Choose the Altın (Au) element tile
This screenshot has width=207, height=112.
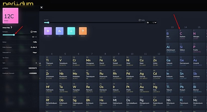(x=145, y=88)
